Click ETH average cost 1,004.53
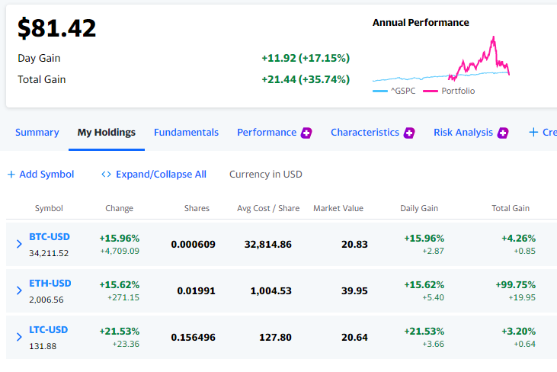 tap(271, 291)
